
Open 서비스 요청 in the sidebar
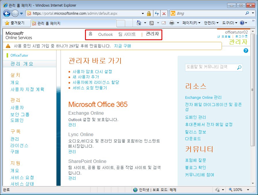pyautogui.click(x=22, y=178)
